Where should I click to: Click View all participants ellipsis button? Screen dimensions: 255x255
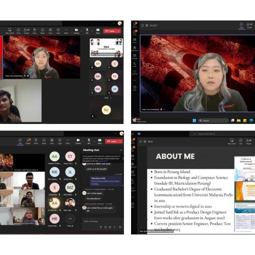(70, 219)
